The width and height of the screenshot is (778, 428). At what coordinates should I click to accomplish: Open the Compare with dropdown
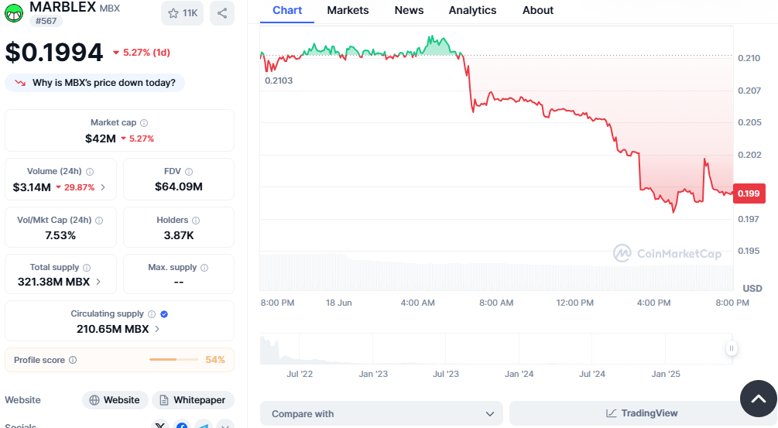coord(382,413)
